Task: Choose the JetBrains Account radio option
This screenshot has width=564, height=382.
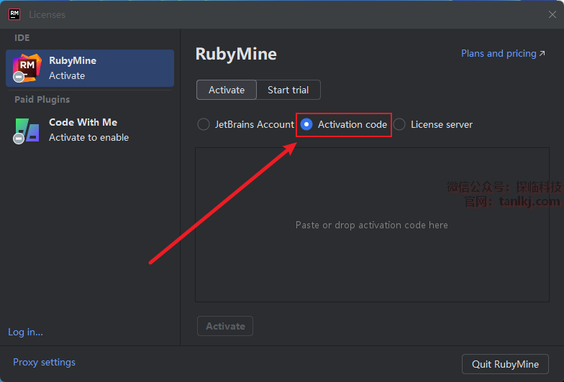Action: click(204, 124)
